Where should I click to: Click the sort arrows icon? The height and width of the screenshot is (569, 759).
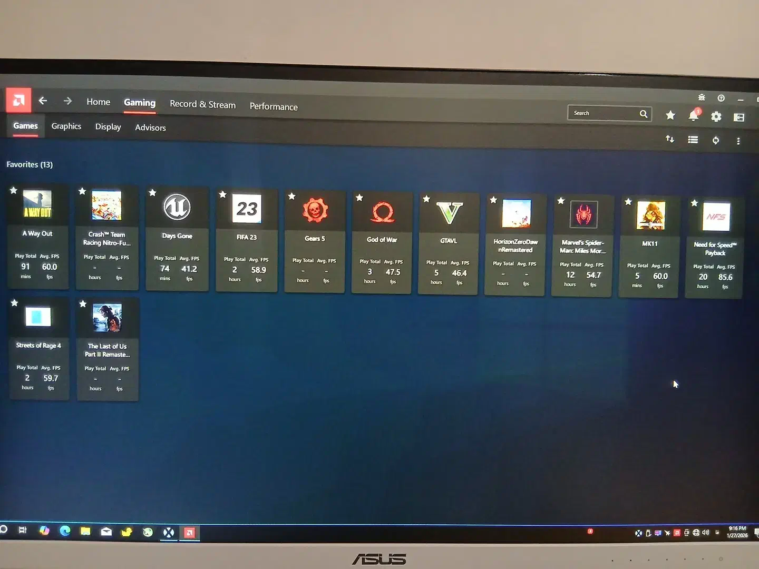[x=670, y=139]
